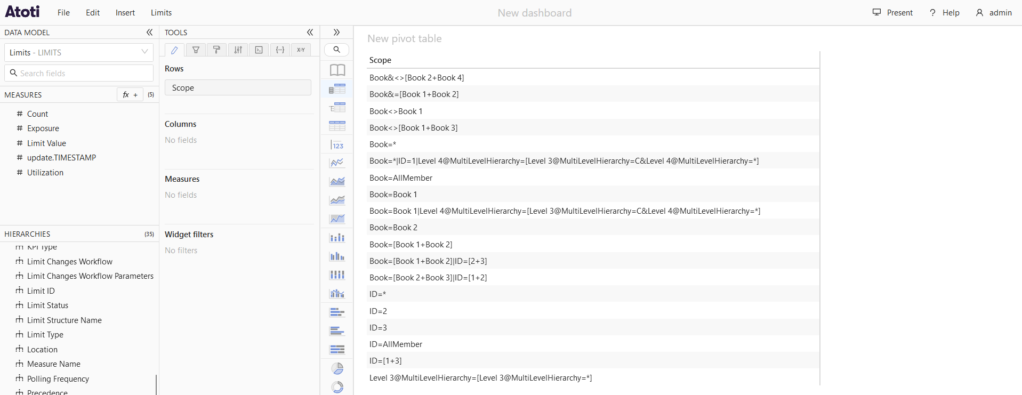Select the line chart widget icon
The width and height of the screenshot is (1022, 395).
(337, 163)
